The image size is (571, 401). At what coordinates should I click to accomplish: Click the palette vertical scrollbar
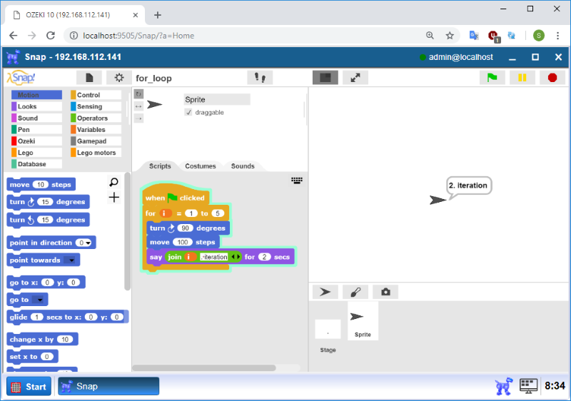point(127,231)
